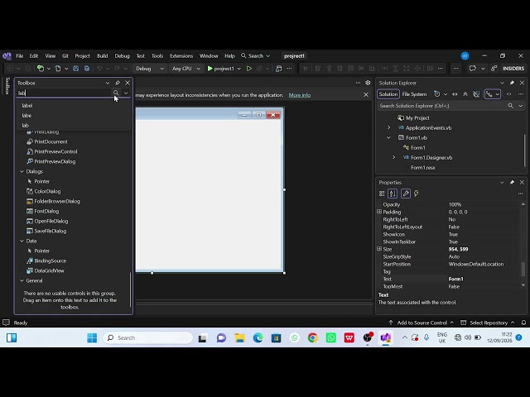Collapse the Form1.vb node
The image size is (530, 397).
[x=388, y=138]
